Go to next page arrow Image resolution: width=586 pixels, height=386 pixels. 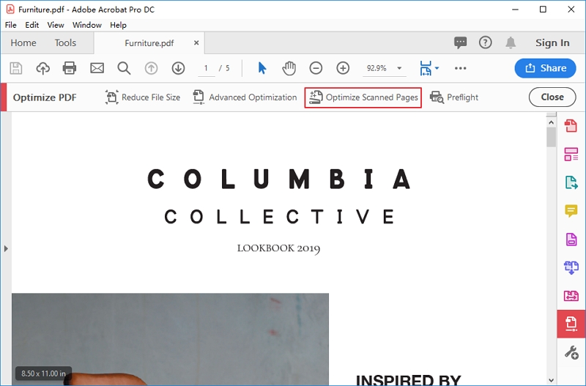tap(178, 68)
